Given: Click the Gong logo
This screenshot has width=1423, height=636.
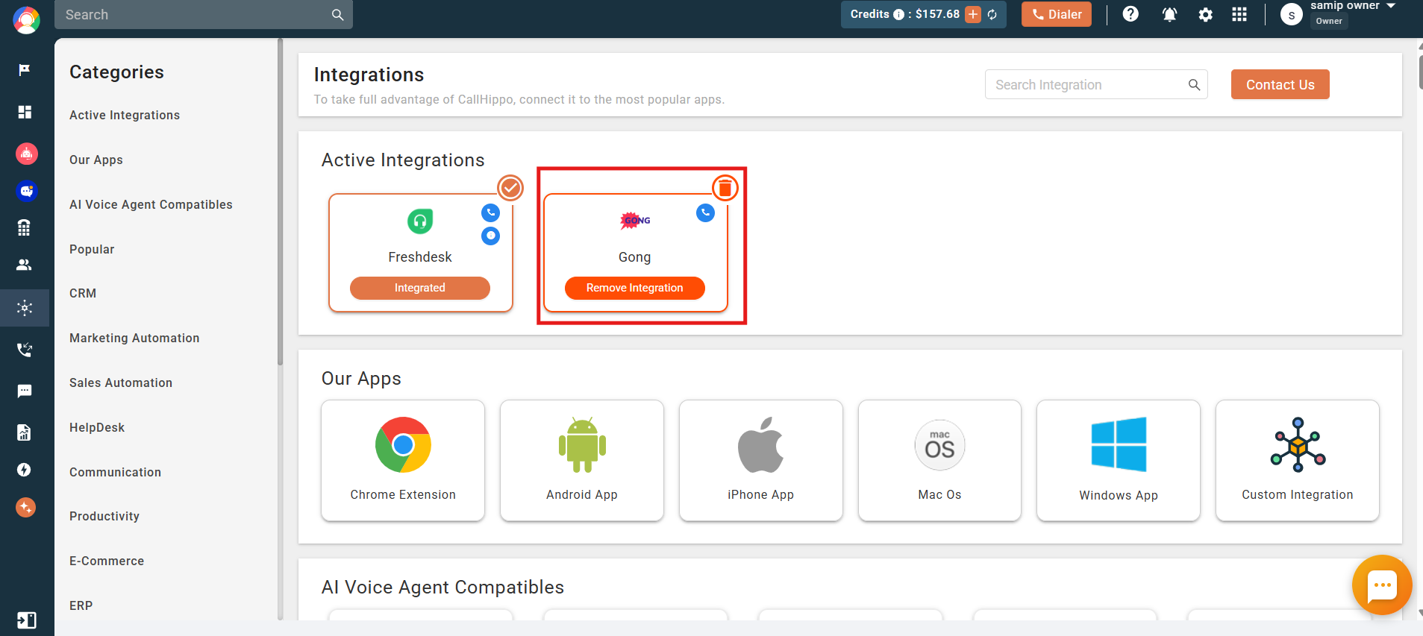Looking at the screenshot, I should (635, 220).
